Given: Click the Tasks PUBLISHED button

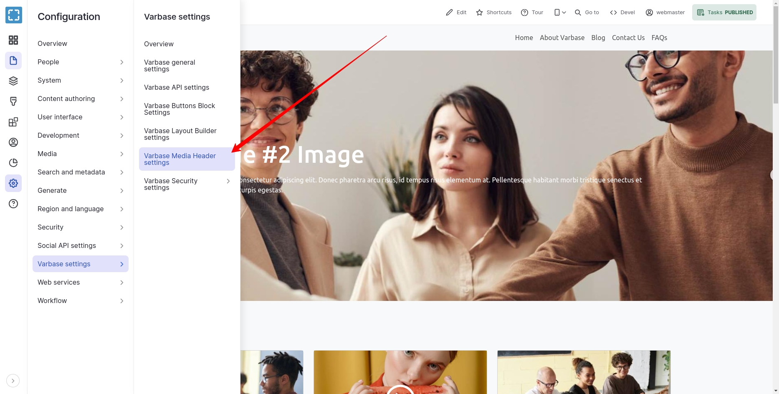Looking at the screenshot, I should (724, 13).
